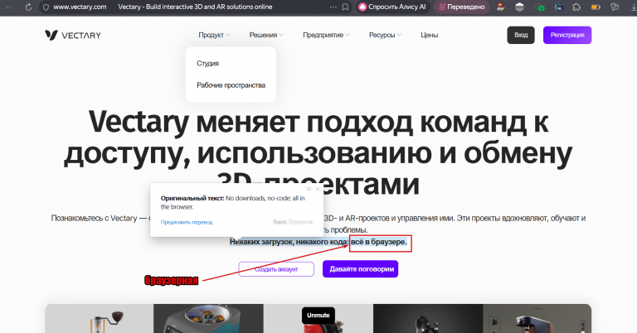Screen dimensions: 637x333
Task: Click the 'Яндекс Переводчик' label in the popup
Action: pos(293,222)
